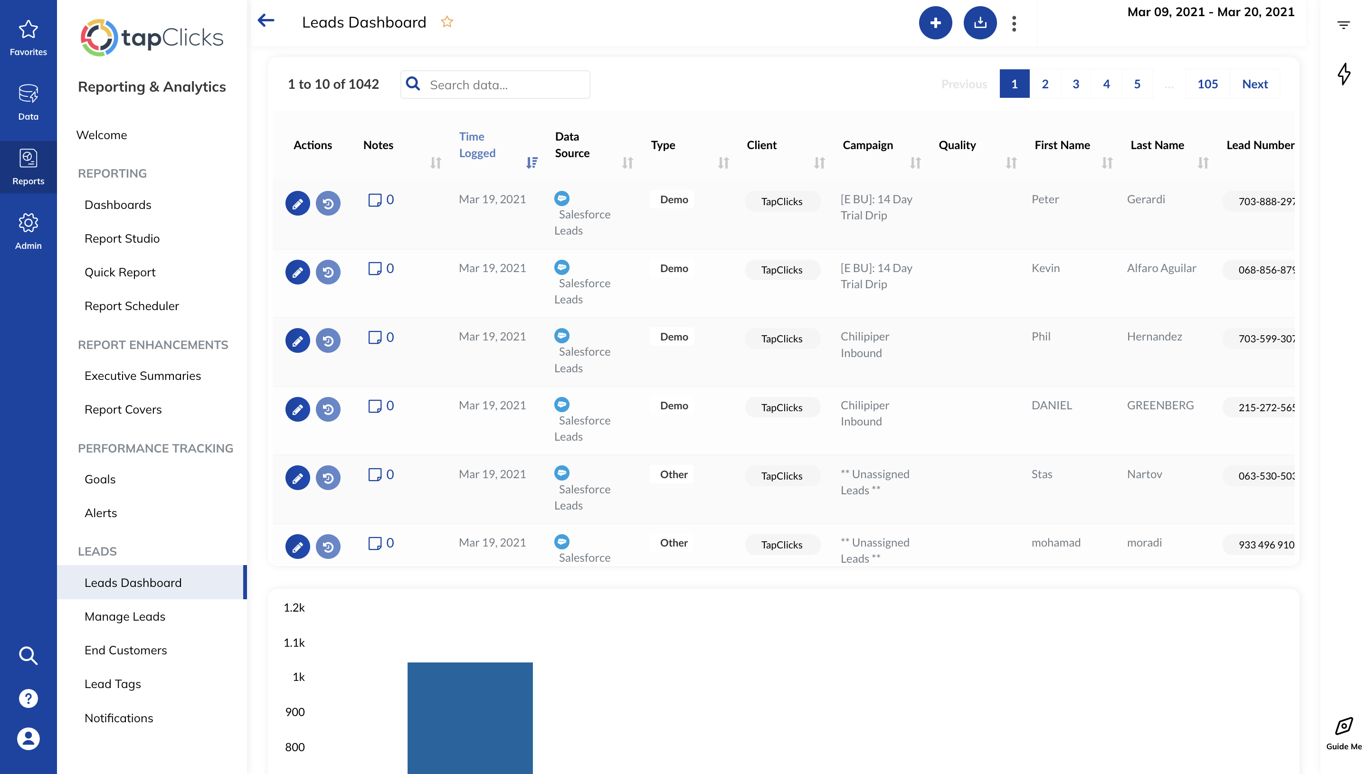Open Alerts menu item
The width and height of the screenshot is (1367, 774).
[x=101, y=512]
